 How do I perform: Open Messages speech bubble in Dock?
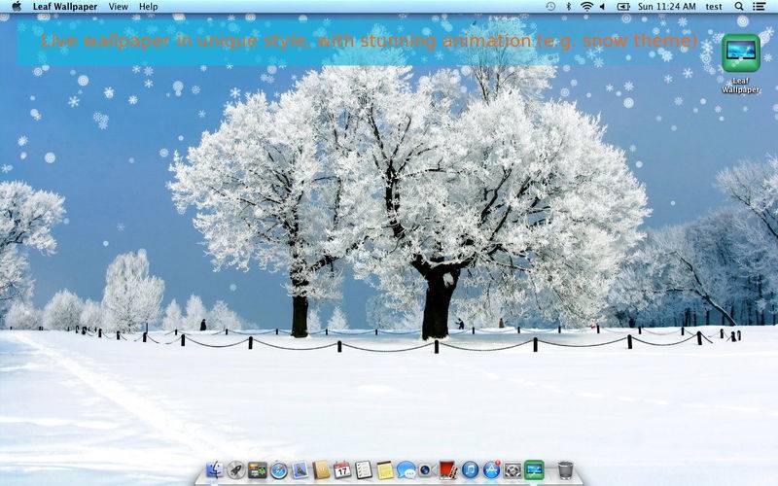tap(407, 469)
